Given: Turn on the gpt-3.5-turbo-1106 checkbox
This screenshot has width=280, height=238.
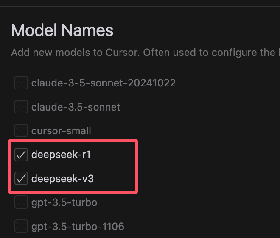Looking at the screenshot, I should click(x=21, y=227).
